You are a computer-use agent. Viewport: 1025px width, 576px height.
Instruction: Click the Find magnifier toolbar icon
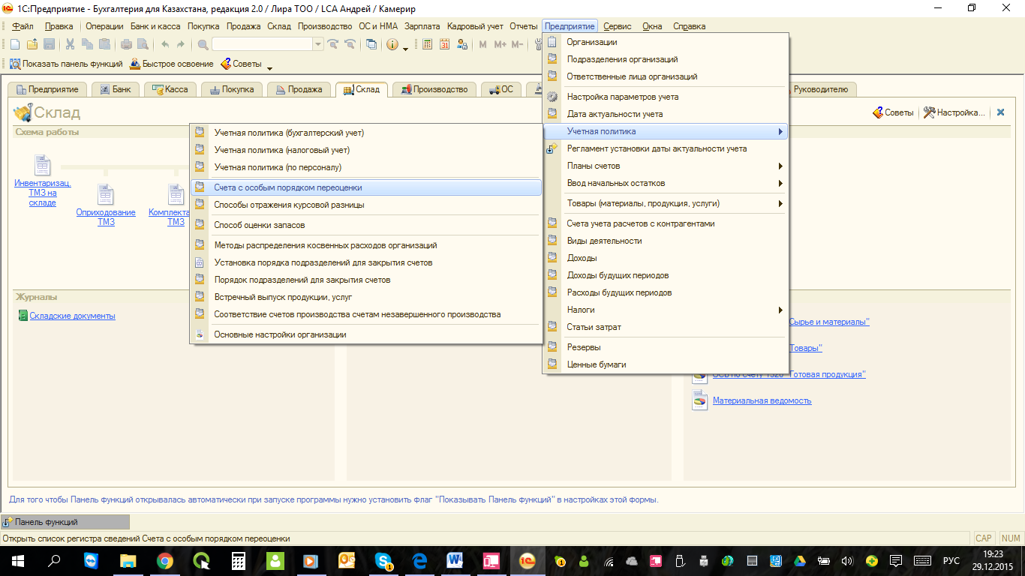203,44
